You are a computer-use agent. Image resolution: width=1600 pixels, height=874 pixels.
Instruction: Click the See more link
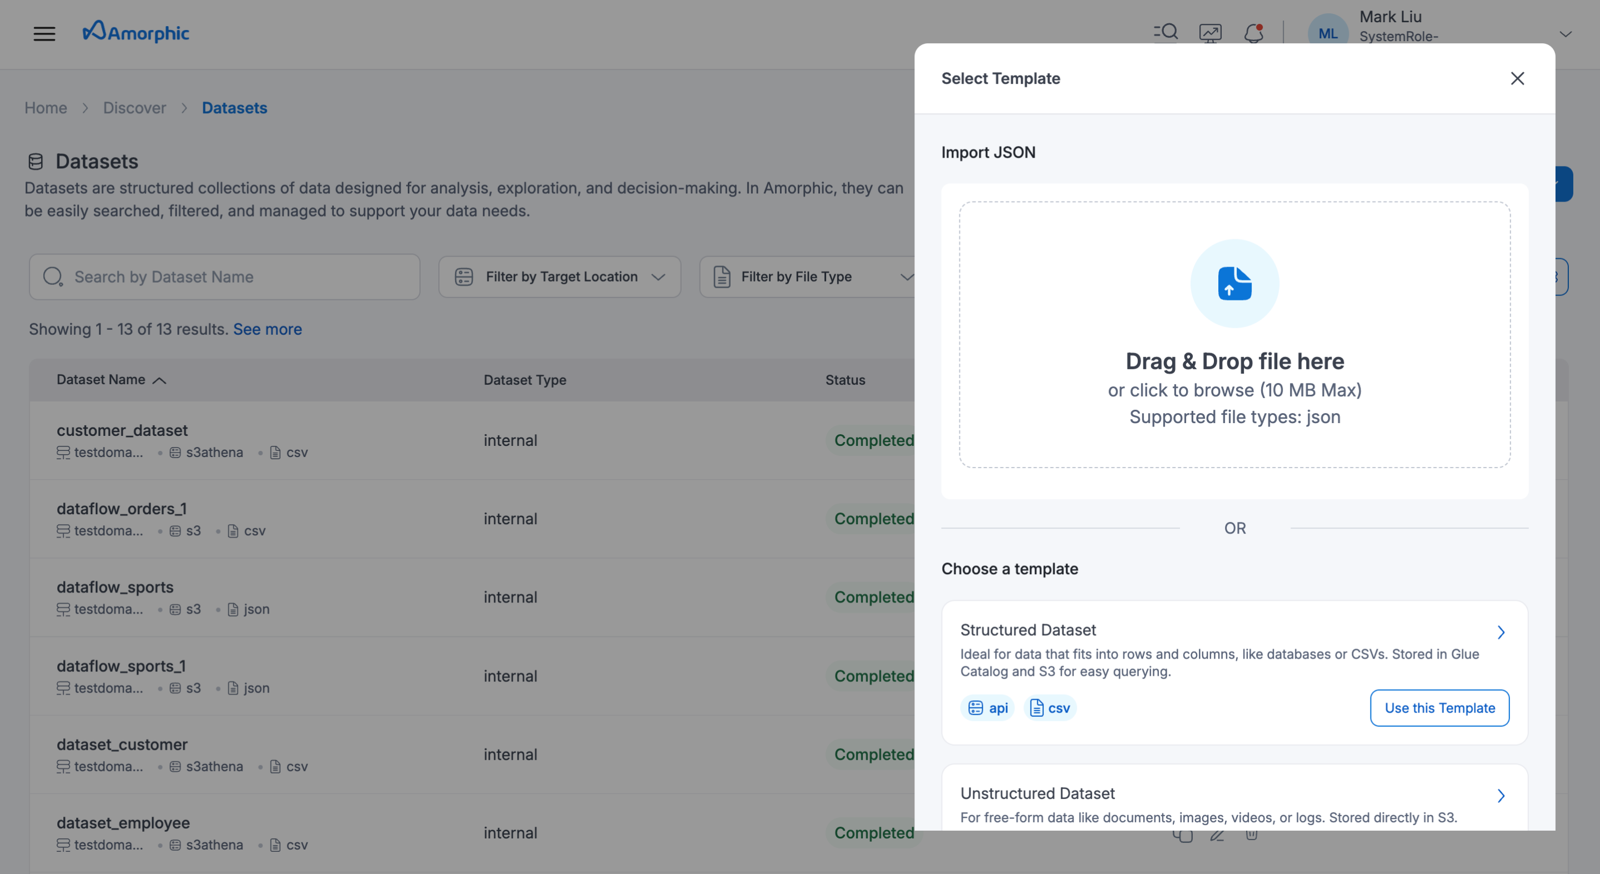click(x=267, y=329)
